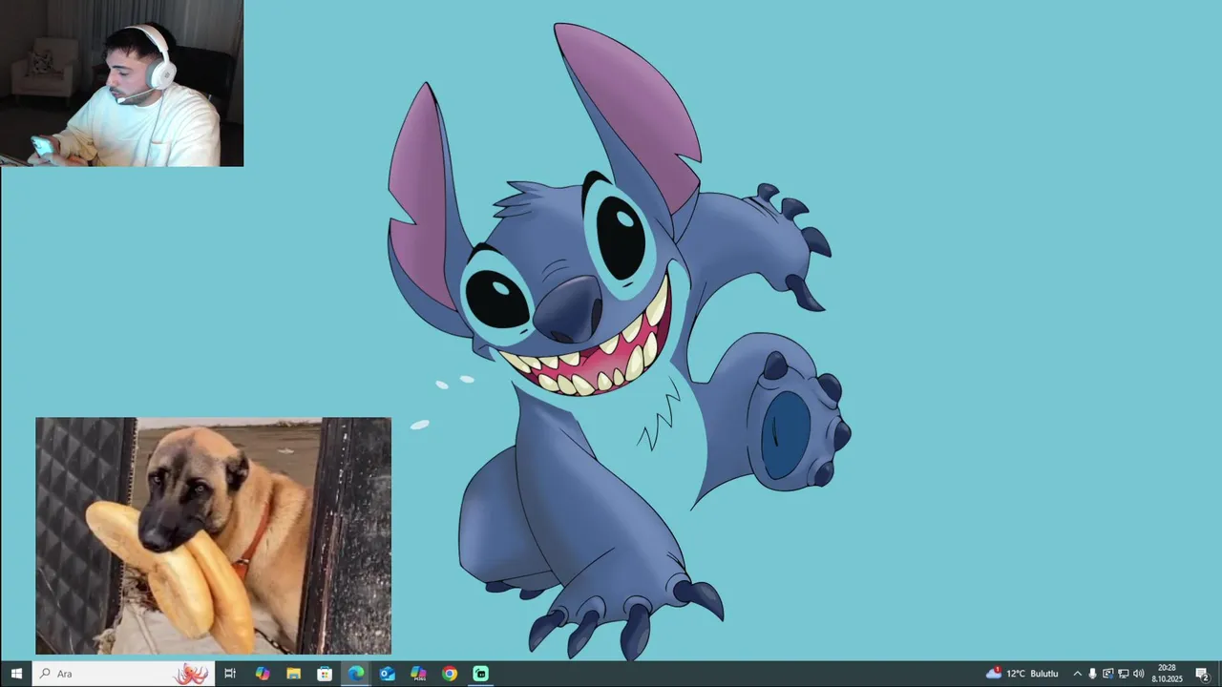Open the green app icon next to Chrome
Viewport: 1222px width, 687px height.
tap(481, 674)
